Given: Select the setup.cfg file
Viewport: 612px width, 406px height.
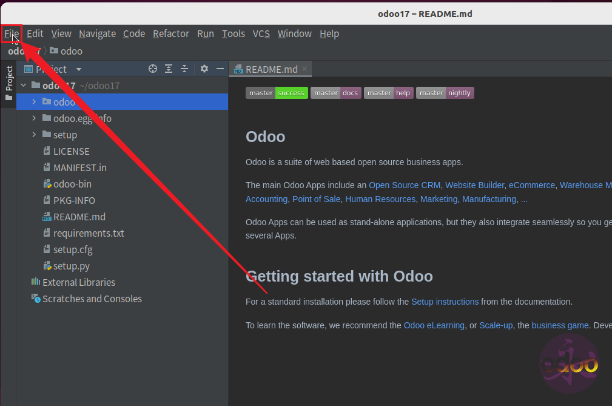Looking at the screenshot, I should [x=122, y=249].
